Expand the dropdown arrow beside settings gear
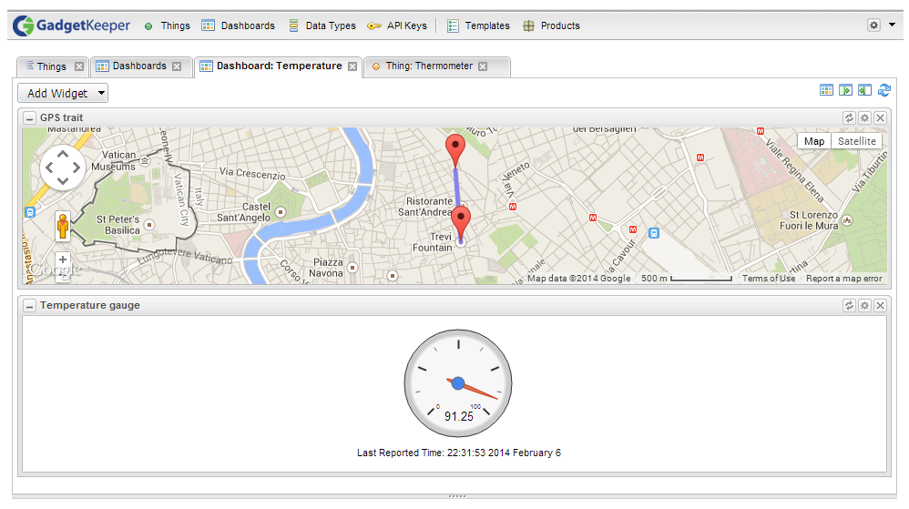This screenshot has width=909, height=509. click(893, 25)
